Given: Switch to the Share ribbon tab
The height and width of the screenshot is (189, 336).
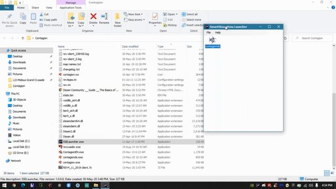Looking at the screenshot, I should point(35,8).
